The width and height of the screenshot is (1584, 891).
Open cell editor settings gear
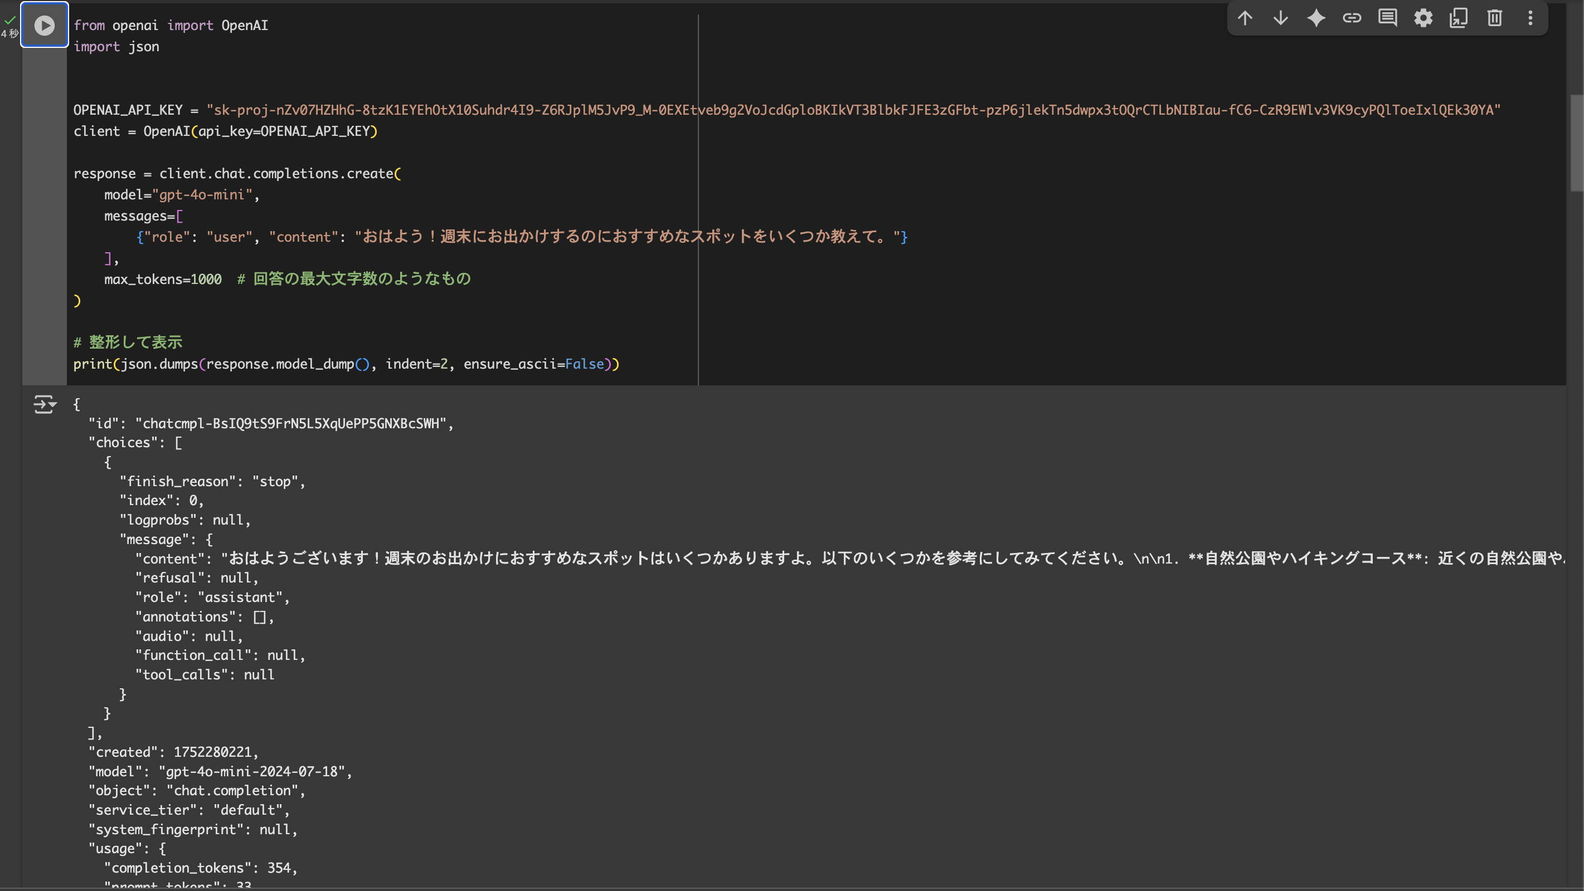pos(1423,18)
